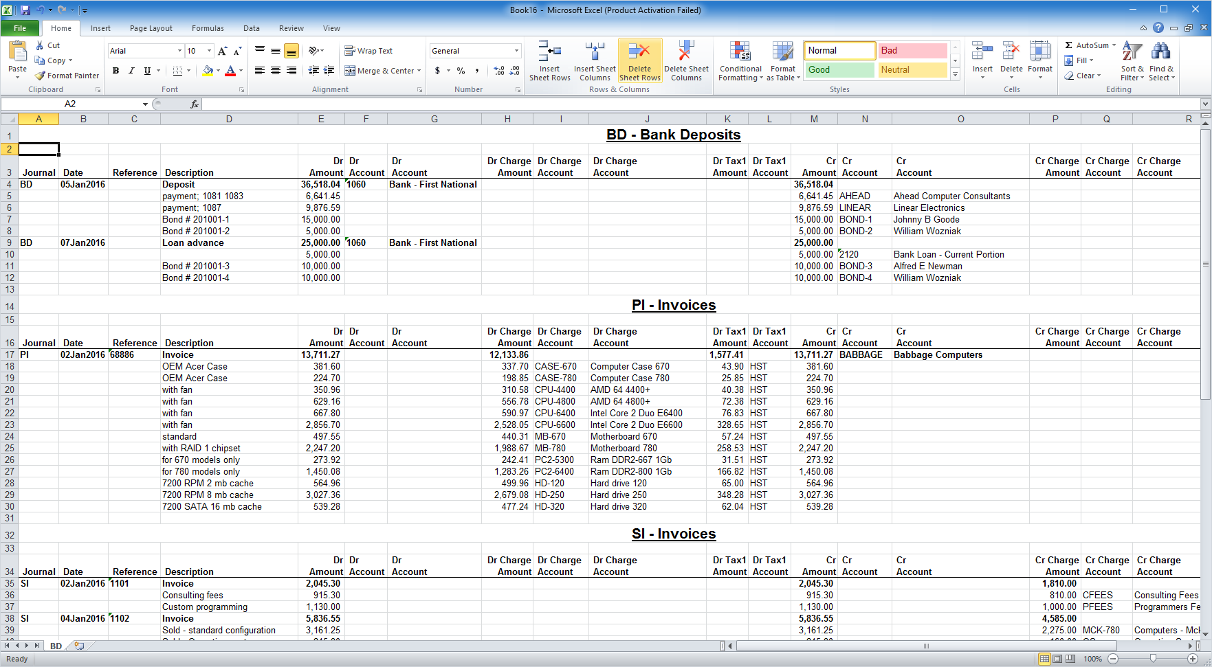Apply the Good cell style
The width and height of the screenshot is (1212, 667).
(x=839, y=70)
